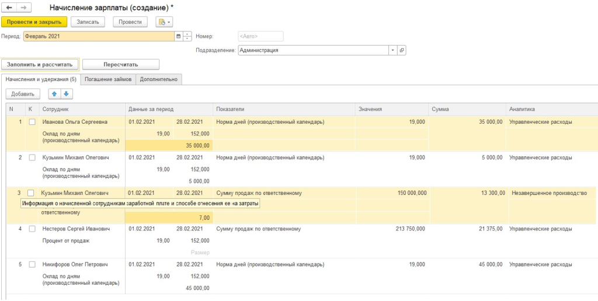This screenshot has height=301, width=598.
Task: Click the Показатели column header
Action: point(284,109)
